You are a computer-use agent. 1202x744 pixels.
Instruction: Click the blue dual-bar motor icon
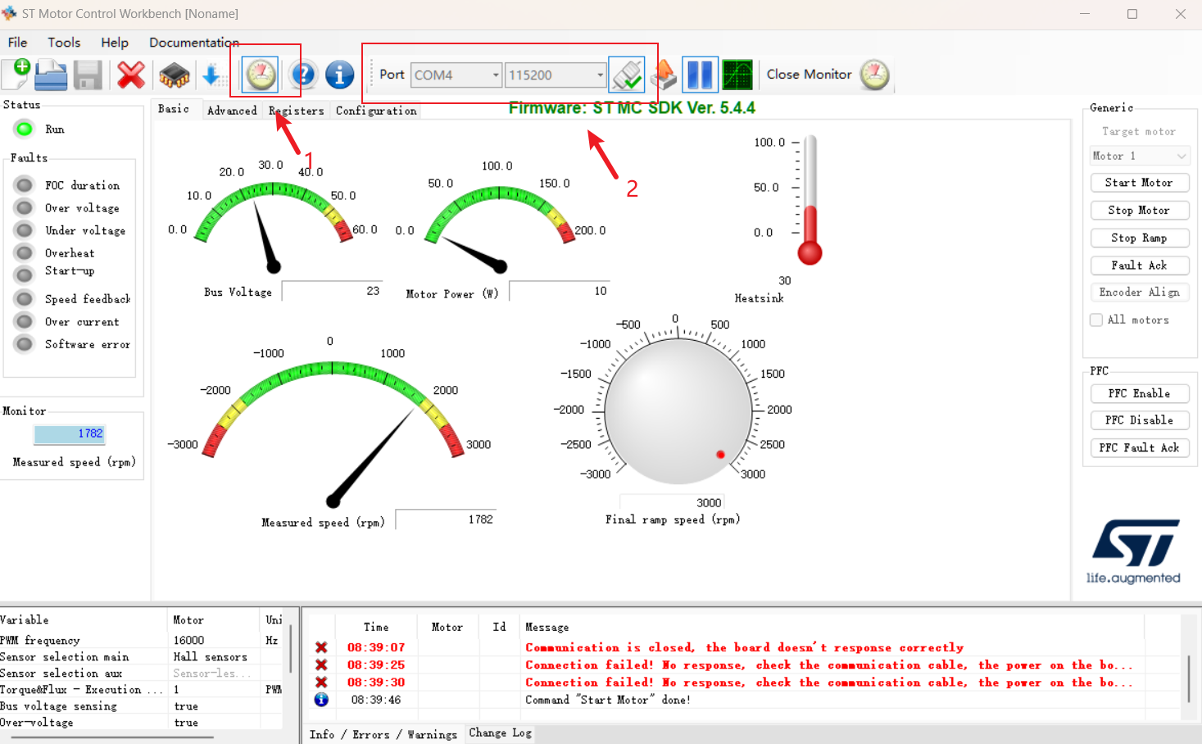click(700, 75)
